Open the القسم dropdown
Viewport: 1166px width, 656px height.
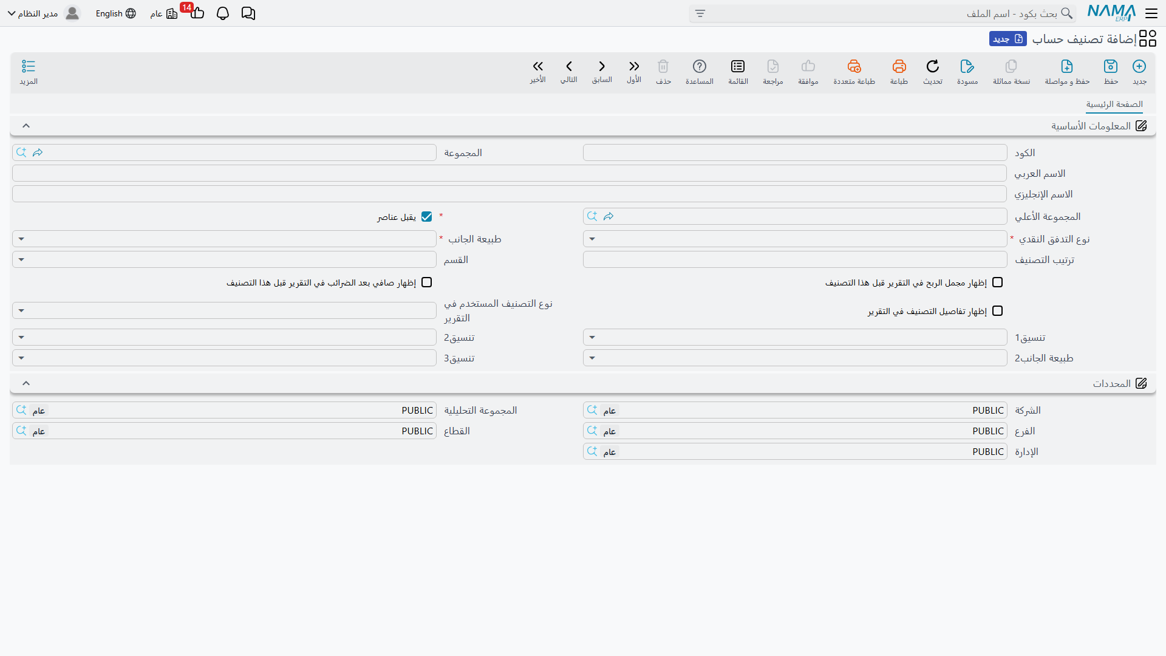click(224, 259)
